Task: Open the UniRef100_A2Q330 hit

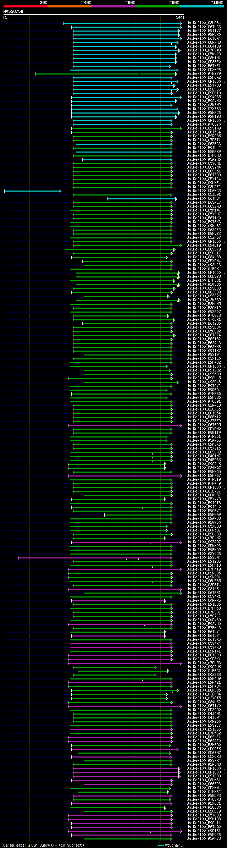Action: coord(204,808)
